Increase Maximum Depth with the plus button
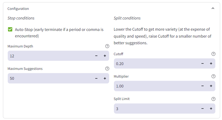222x120 pixels. click(x=105, y=56)
